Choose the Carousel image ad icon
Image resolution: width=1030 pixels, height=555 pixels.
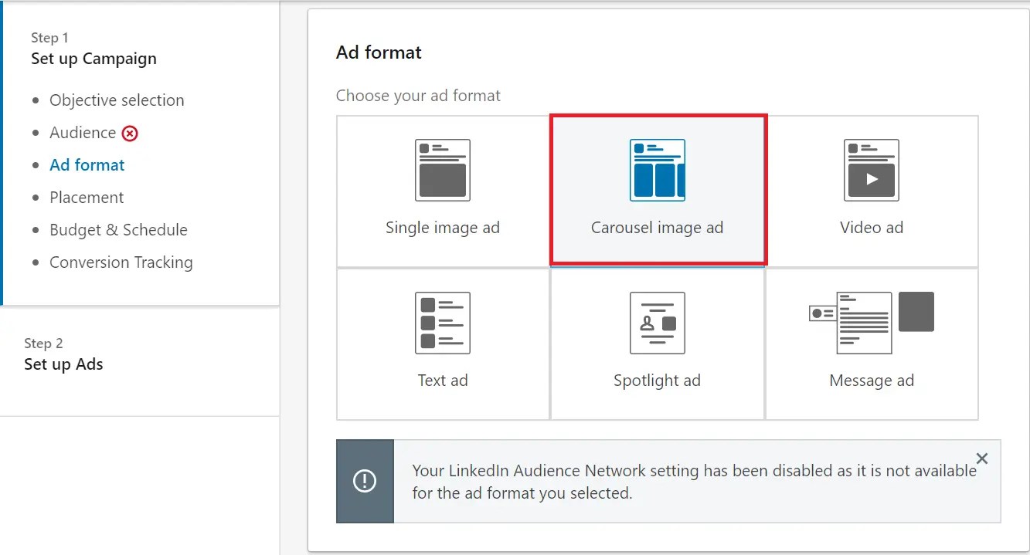(x=658, y=170)
